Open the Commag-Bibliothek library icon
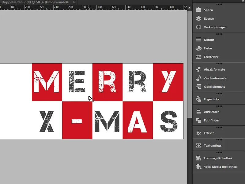The image size is (245, 184). pos(198,158)
